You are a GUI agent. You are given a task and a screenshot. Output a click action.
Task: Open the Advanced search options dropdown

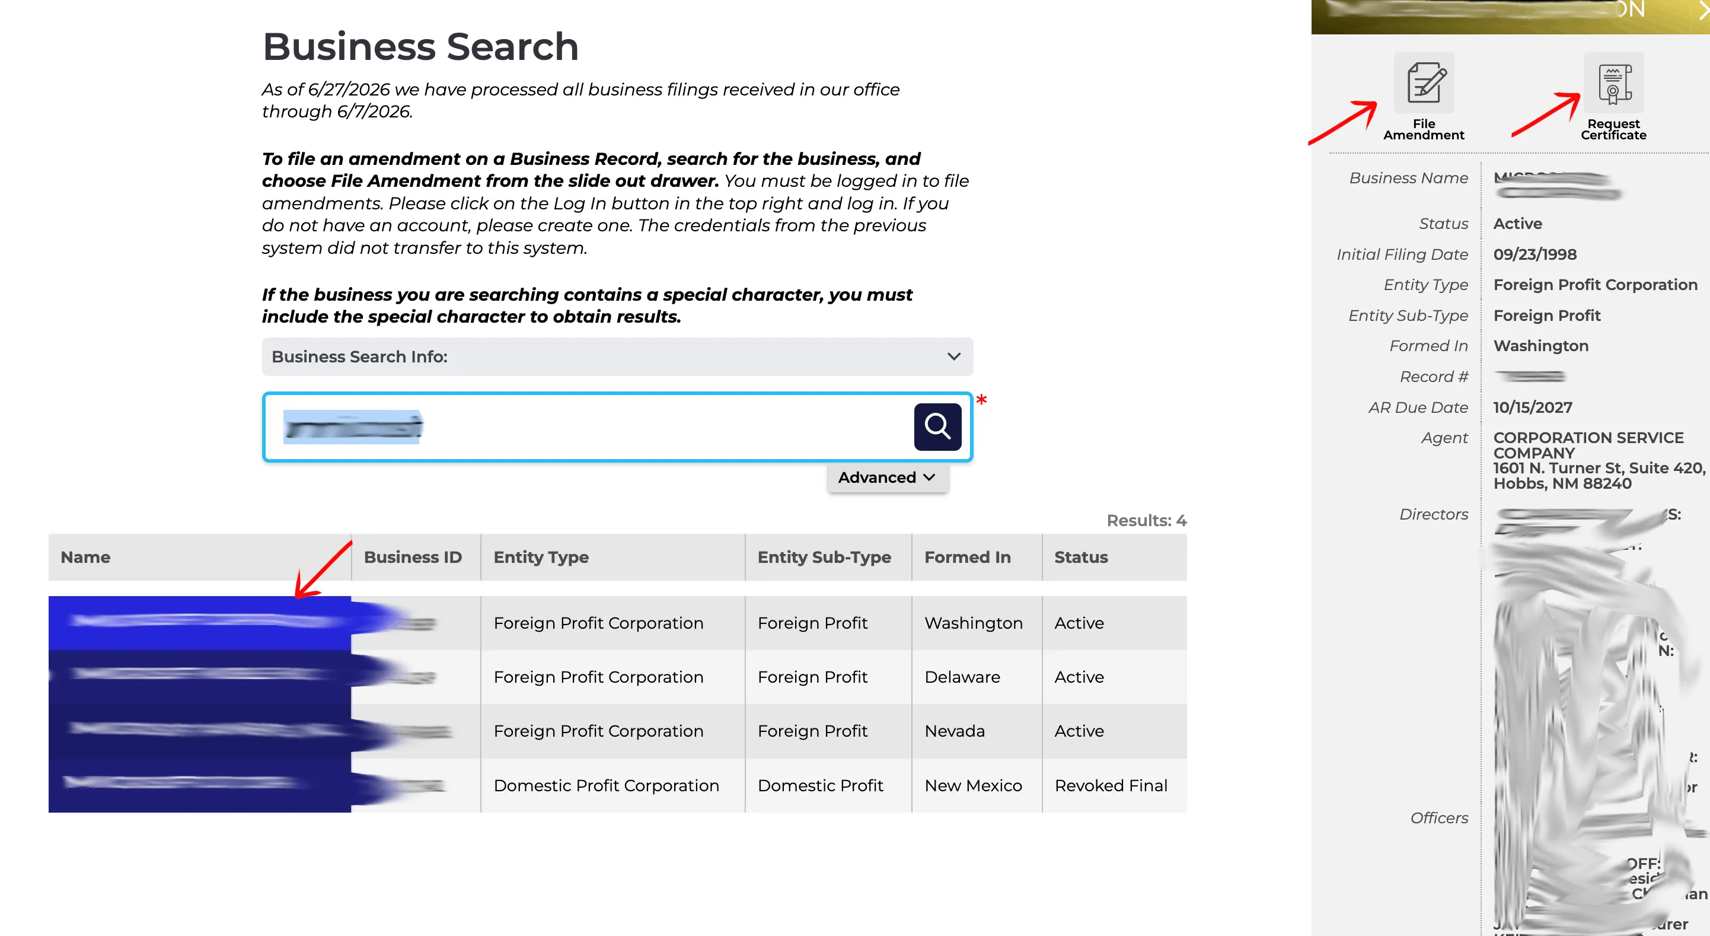887,477
